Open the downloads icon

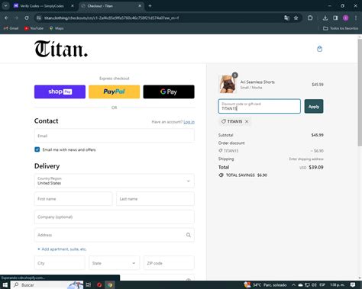point(325,18)
